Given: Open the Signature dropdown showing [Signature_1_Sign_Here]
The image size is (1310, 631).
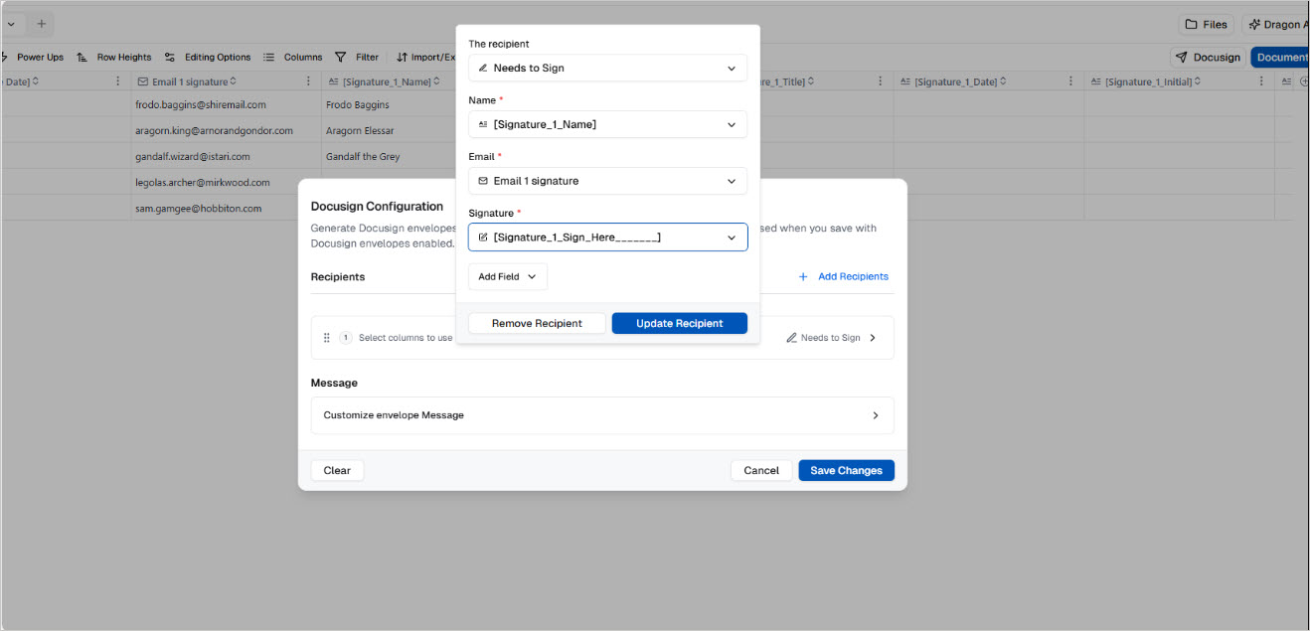Looking at the screenshot, I should click(x=607, y=237).
